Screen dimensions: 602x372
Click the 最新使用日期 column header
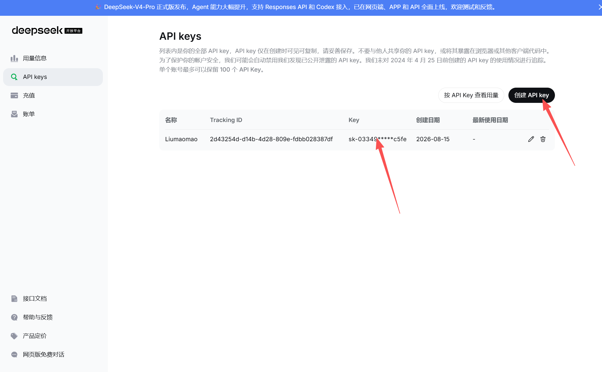pos(490,120)
